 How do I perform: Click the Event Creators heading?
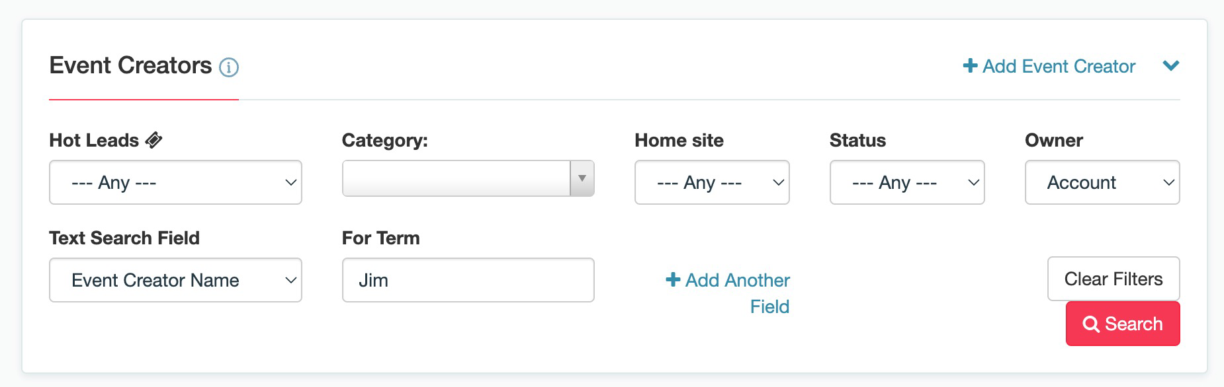coord(130,65)
